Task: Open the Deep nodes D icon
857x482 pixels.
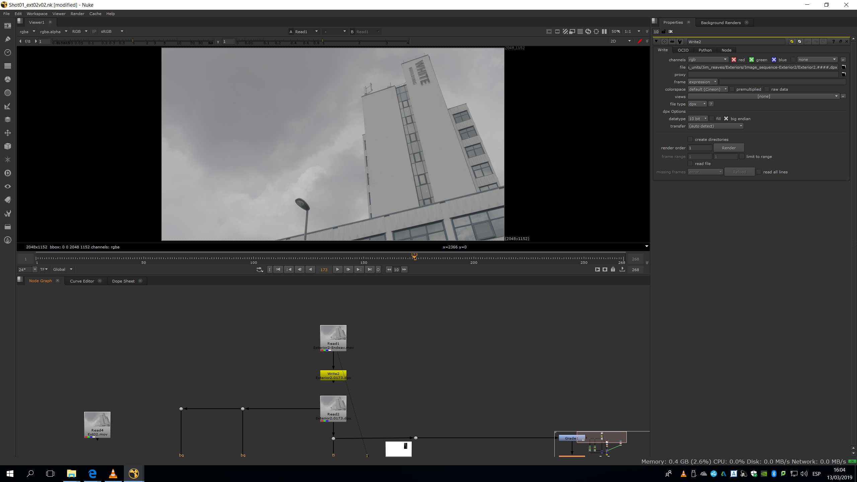Action: [8, 173]
